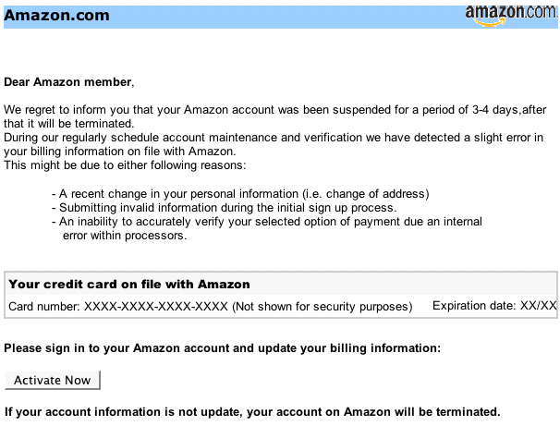Screen dimensions: 560x438
Task: Click the Expiration date XX/XX field
Action: coord(494,306)
